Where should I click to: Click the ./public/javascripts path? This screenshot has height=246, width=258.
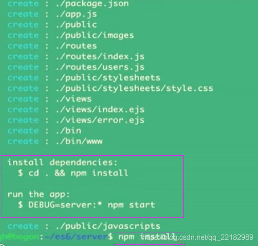pyautogui.click(x=108, y=226)
